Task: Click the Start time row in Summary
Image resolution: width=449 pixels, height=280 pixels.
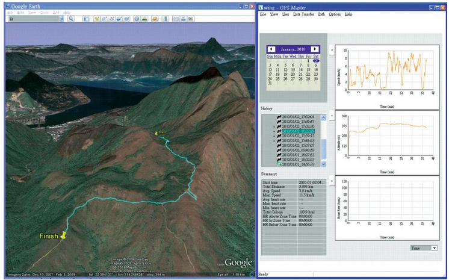Action: pos(294,182)
